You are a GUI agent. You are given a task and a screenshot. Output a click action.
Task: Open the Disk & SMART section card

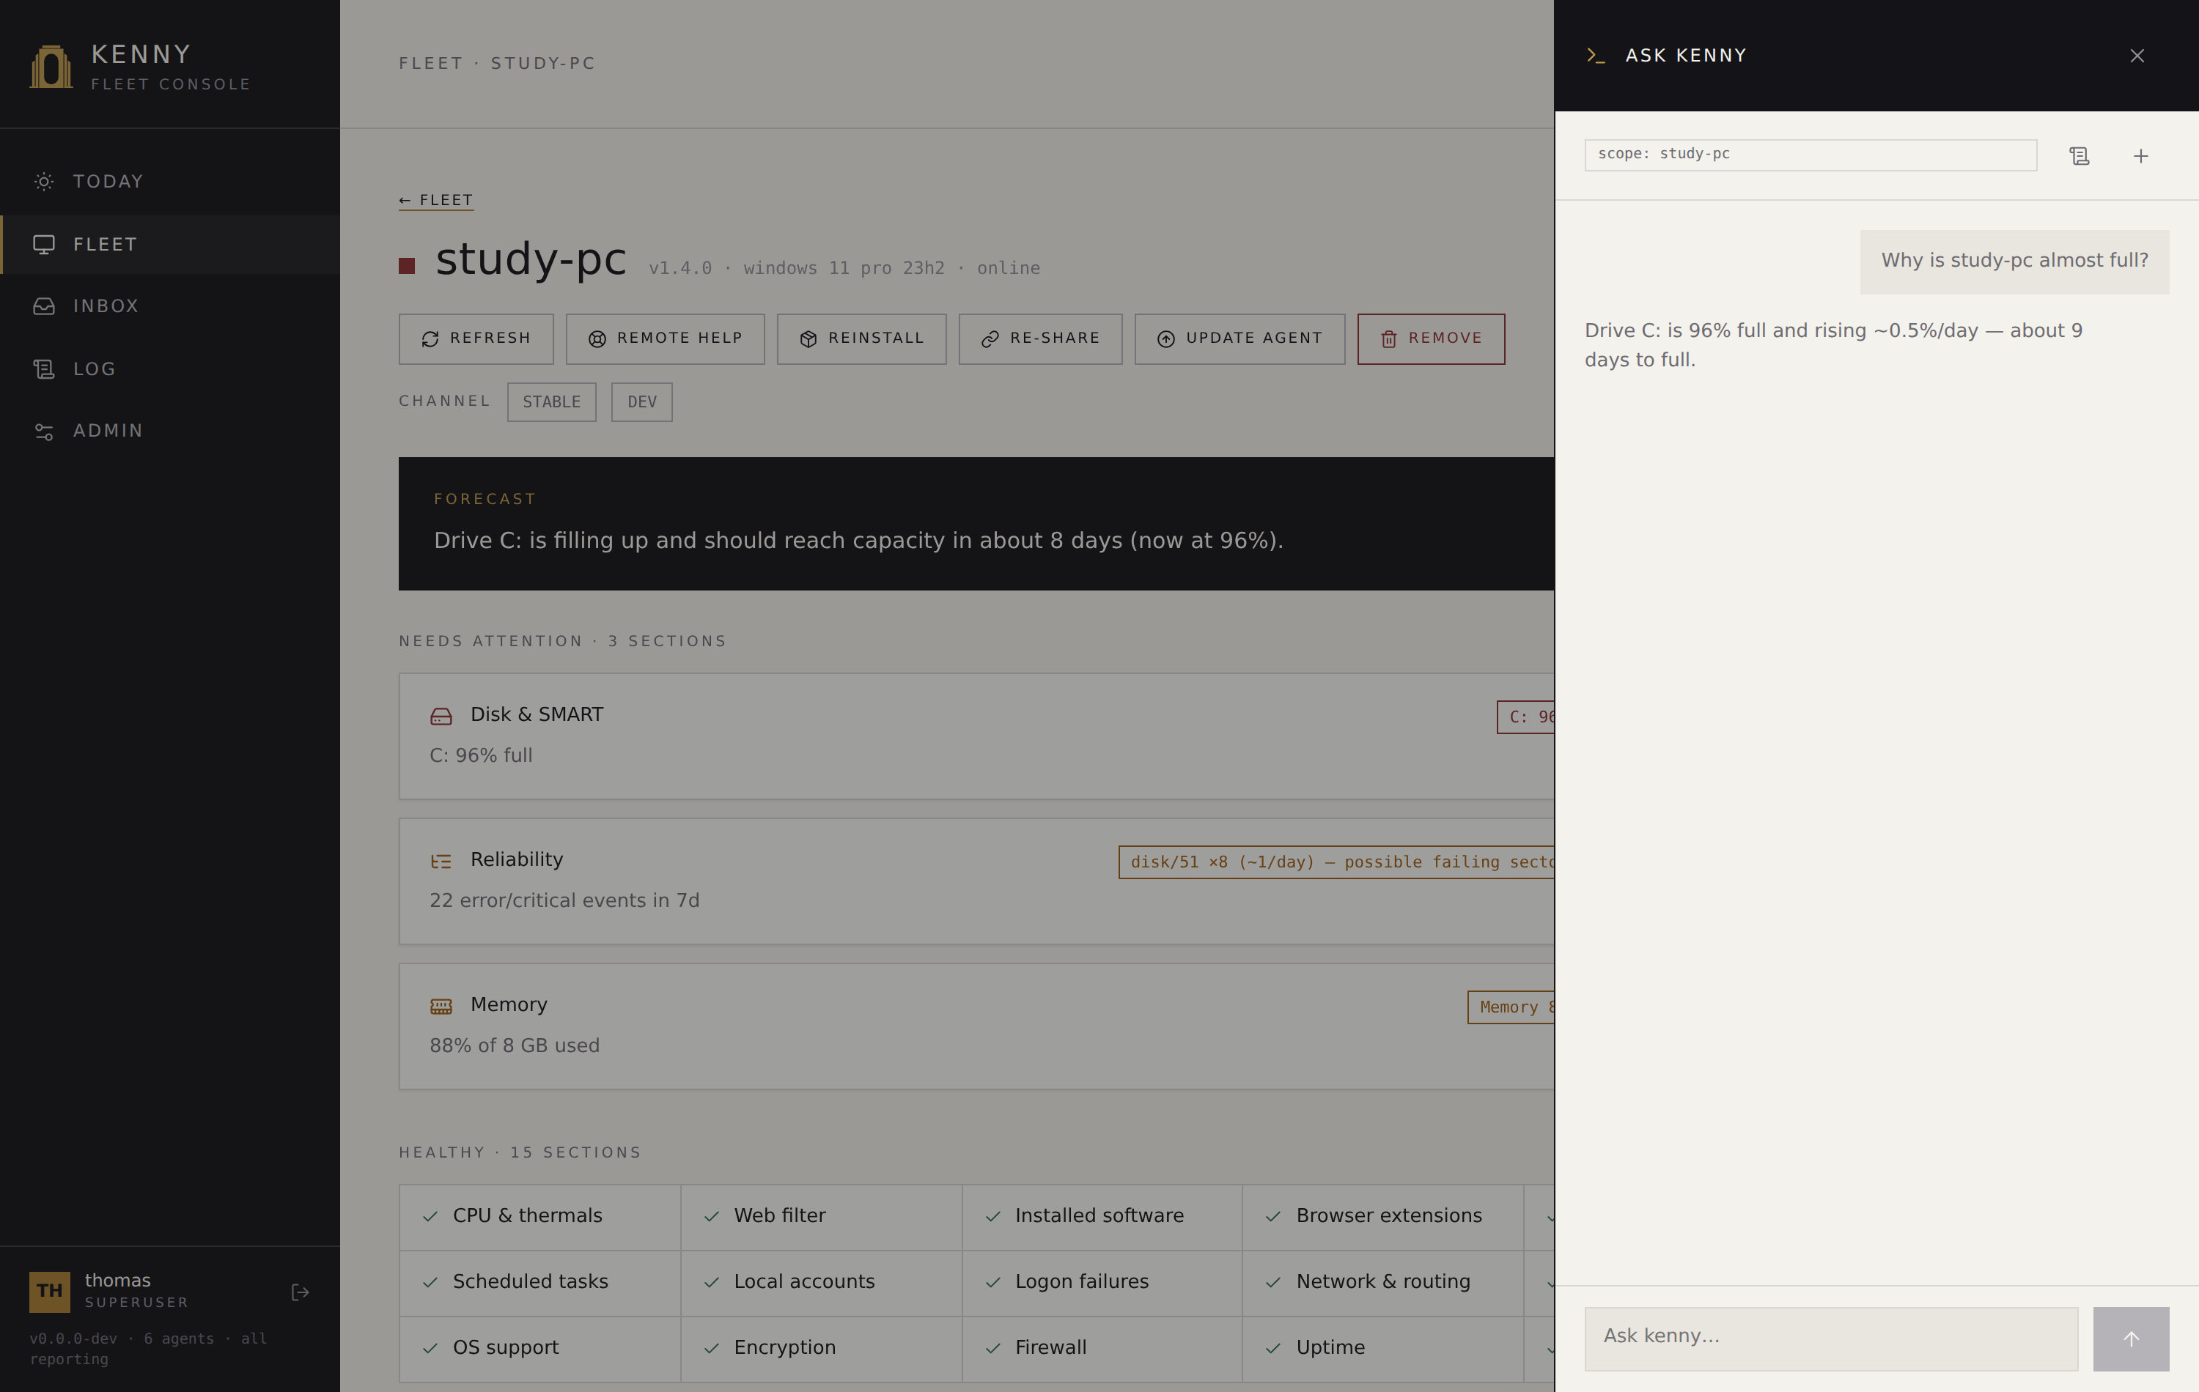pos(976,736)
